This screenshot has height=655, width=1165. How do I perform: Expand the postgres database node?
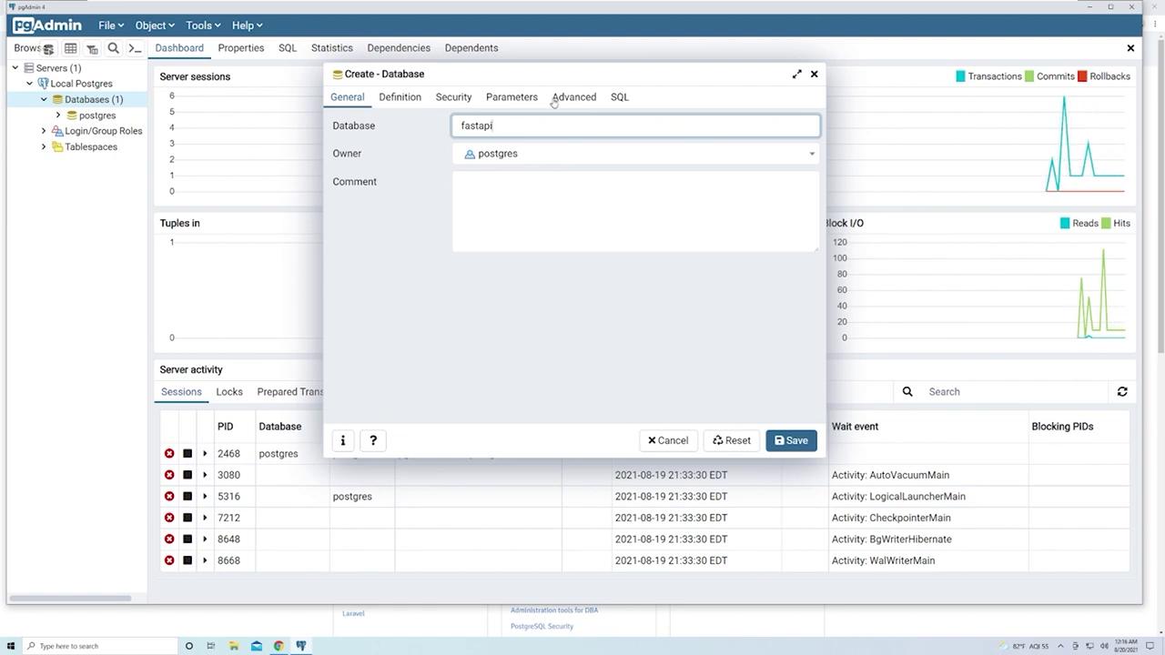(58, 116)
